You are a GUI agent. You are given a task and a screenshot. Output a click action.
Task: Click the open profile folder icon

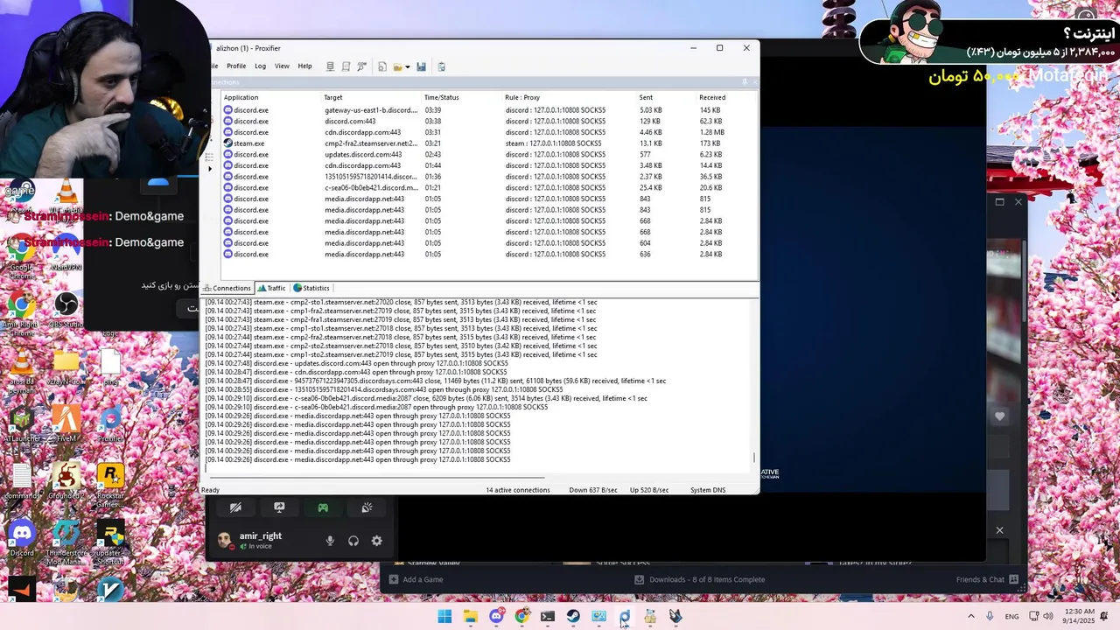pos(398,66)
